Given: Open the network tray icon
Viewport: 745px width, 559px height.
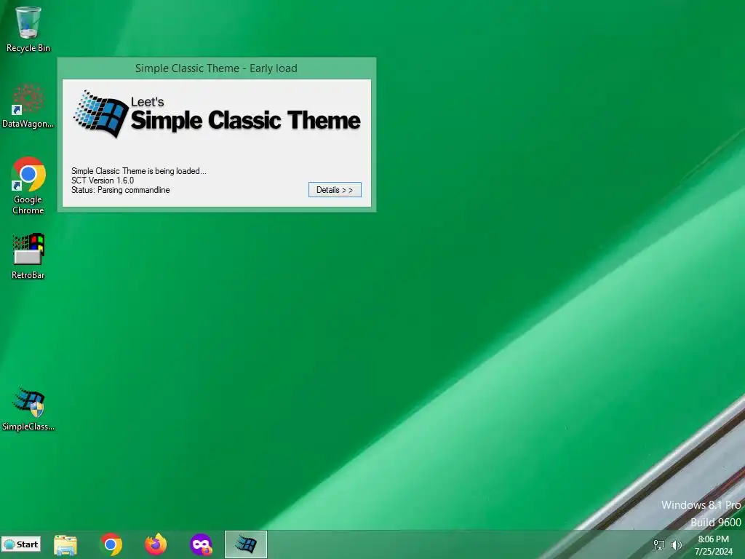Looking at the screenshot, I should (659, 544).
